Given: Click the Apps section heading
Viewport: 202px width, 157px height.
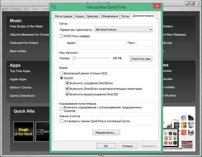Looking at the screenshot, I should (x=15, y=65).
